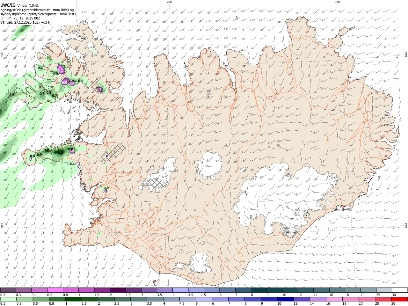Click the round white Hofsjökull glacier in central Iceland
Image resolution: width=408 pixels, height=306 pixels.
tap(209, 165)
